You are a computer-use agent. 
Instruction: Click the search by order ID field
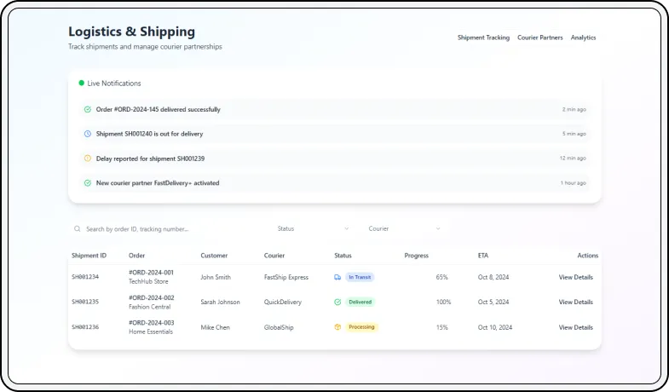coord(170,228)
